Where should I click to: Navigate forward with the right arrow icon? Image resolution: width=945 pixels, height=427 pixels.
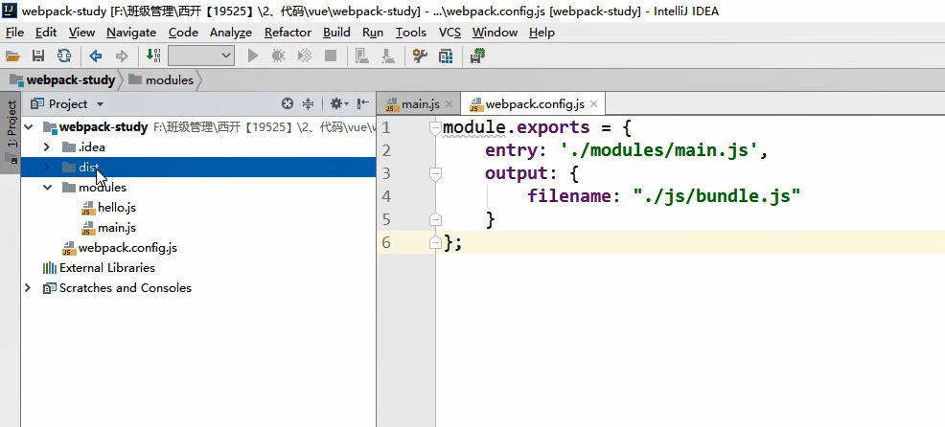click(122, 56)
